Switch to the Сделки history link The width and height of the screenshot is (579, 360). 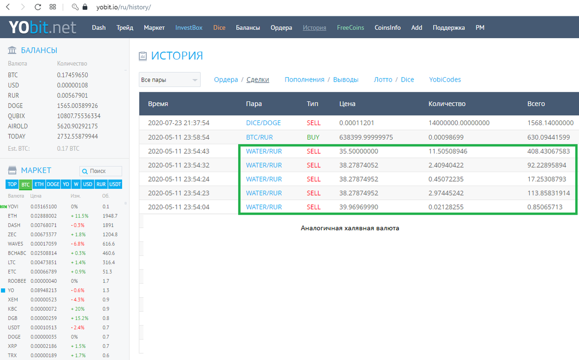pyautogui.click(x=258, y=80)
